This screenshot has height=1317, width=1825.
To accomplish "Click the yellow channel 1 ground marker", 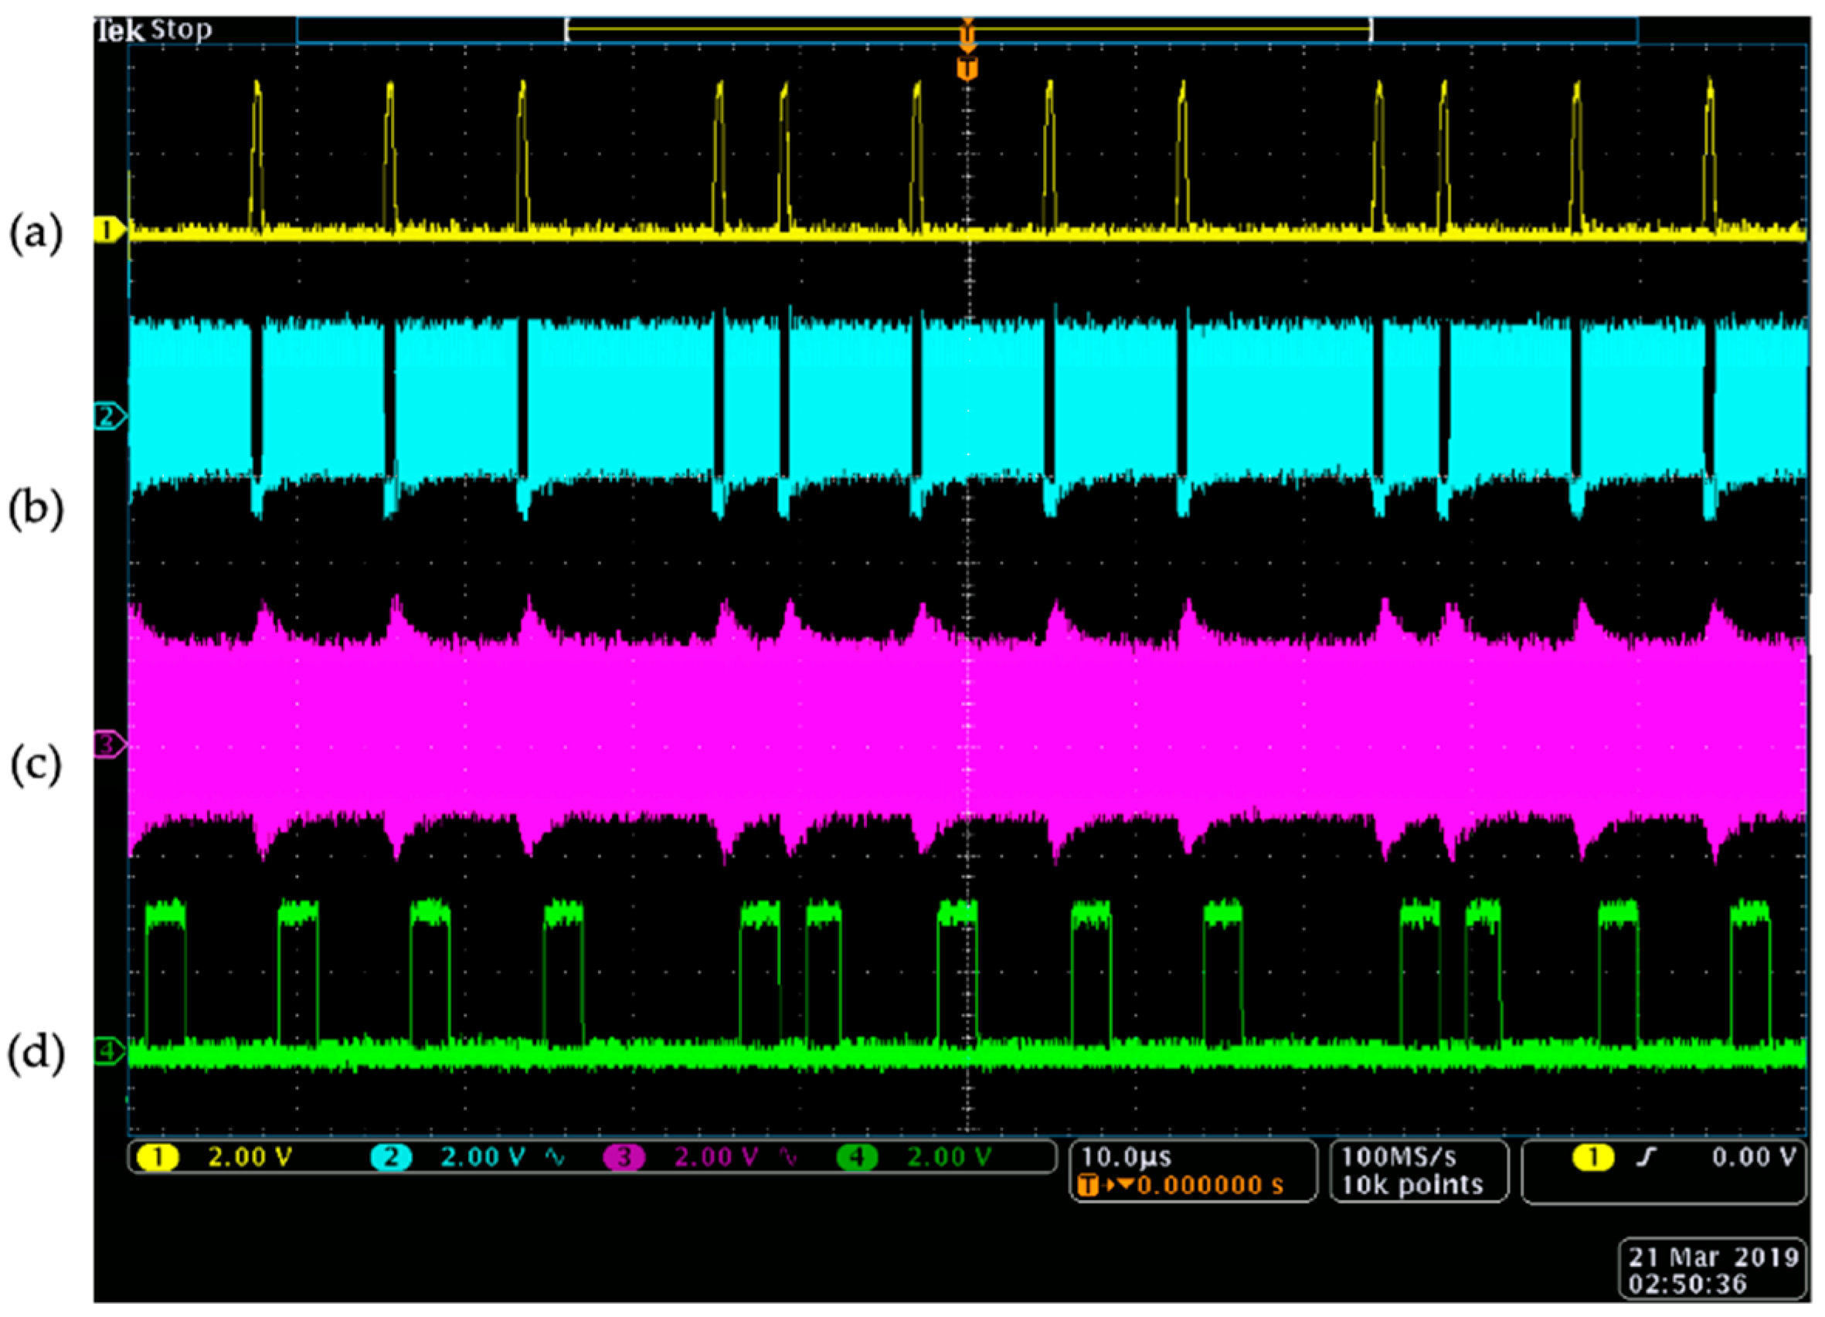I will 108,230.
